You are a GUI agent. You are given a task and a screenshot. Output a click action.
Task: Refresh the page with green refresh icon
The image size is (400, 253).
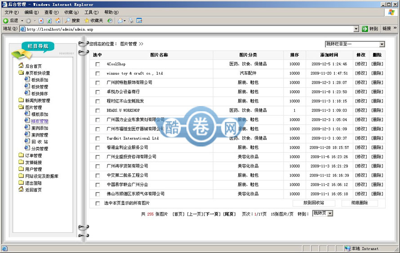click(x=49, y=21)
